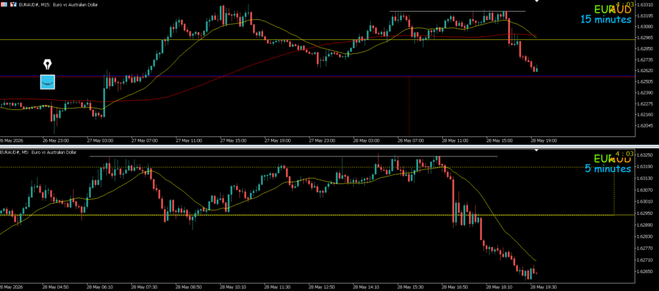Select the '15 minutes' label
Screen dimensions: 659x291
[x=606, y=19]
